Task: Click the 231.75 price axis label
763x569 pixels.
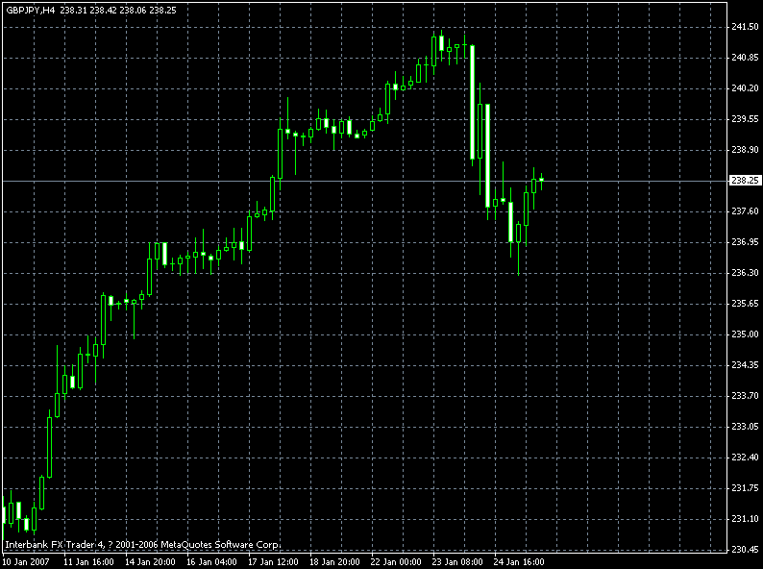Action: (745, 487)
